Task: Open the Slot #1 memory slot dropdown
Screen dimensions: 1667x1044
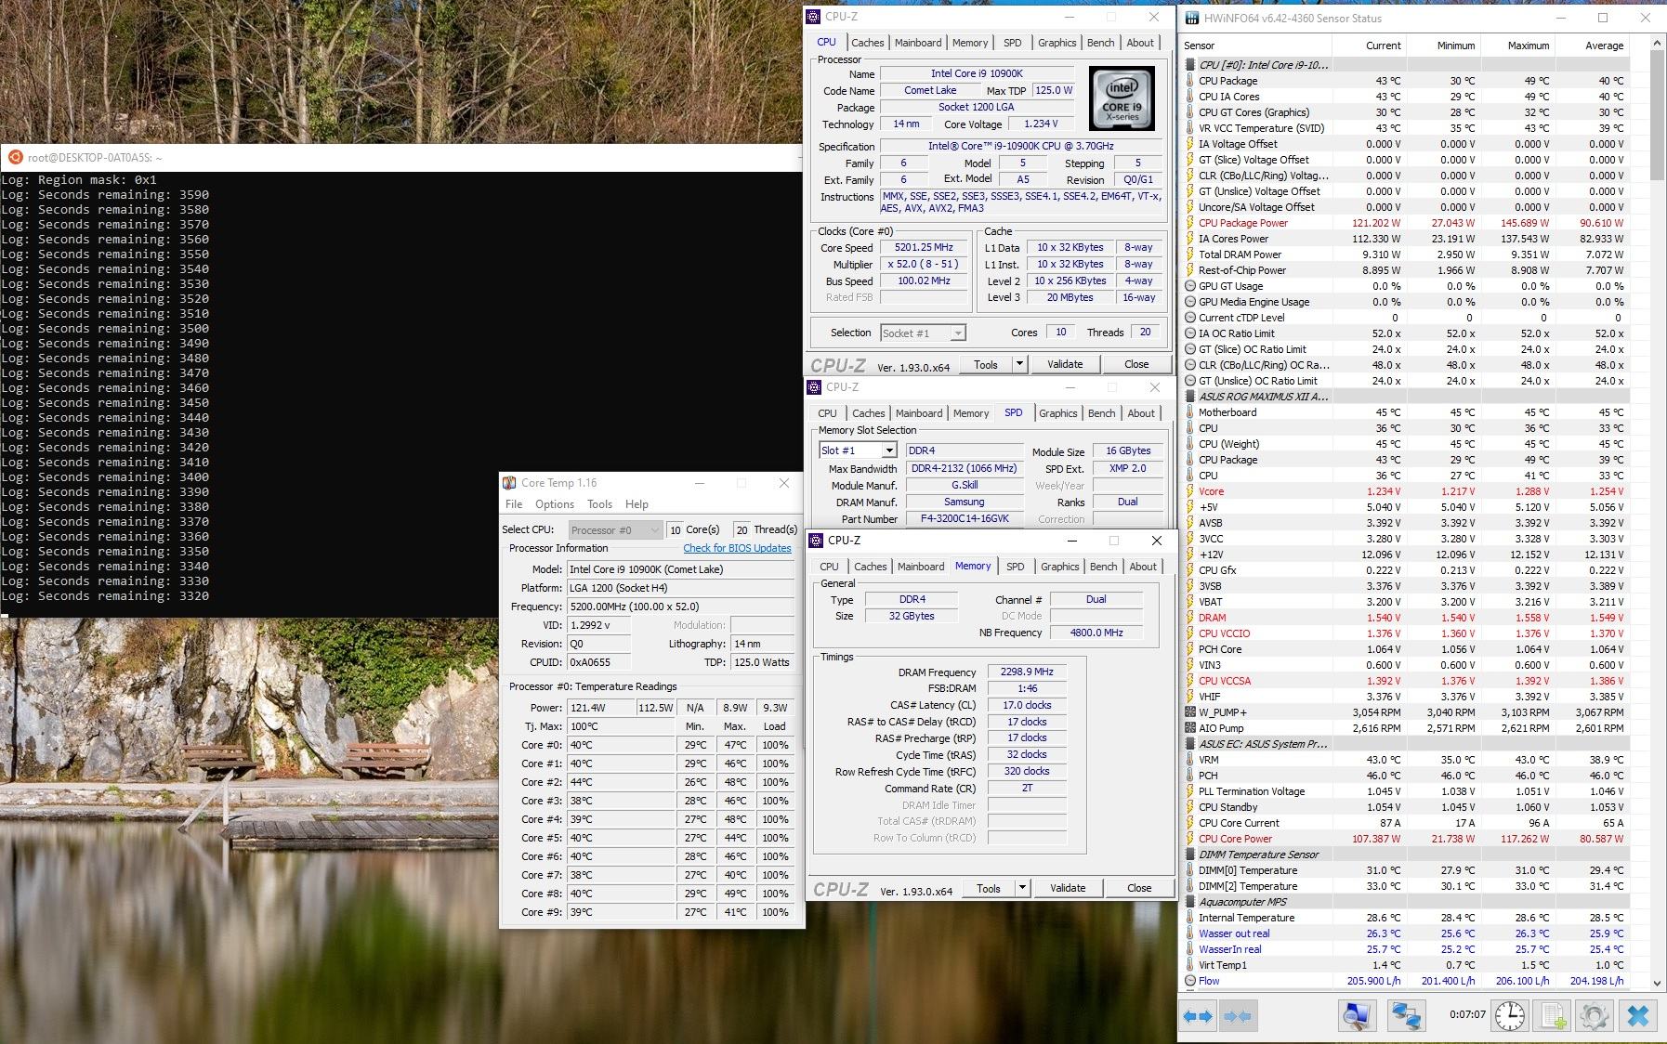Action: point(888,450)
